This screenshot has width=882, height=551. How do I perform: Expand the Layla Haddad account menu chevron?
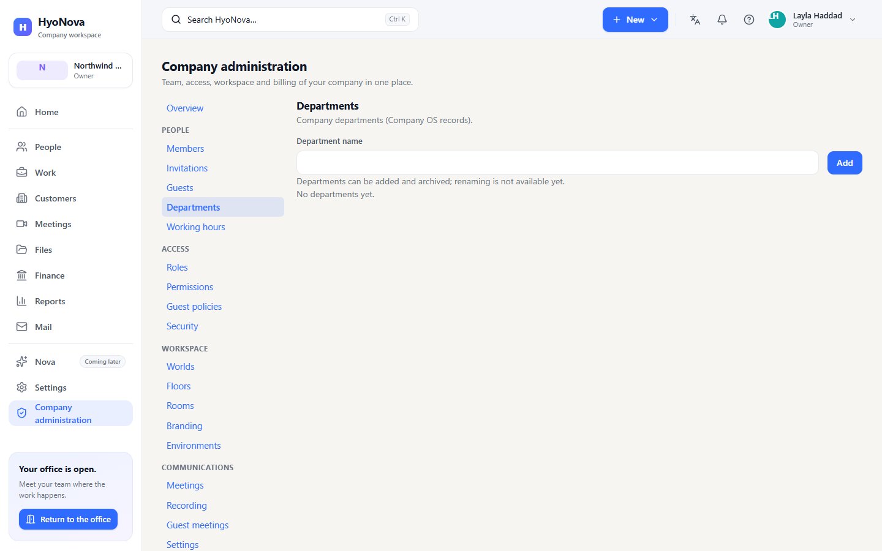point(853,20)
